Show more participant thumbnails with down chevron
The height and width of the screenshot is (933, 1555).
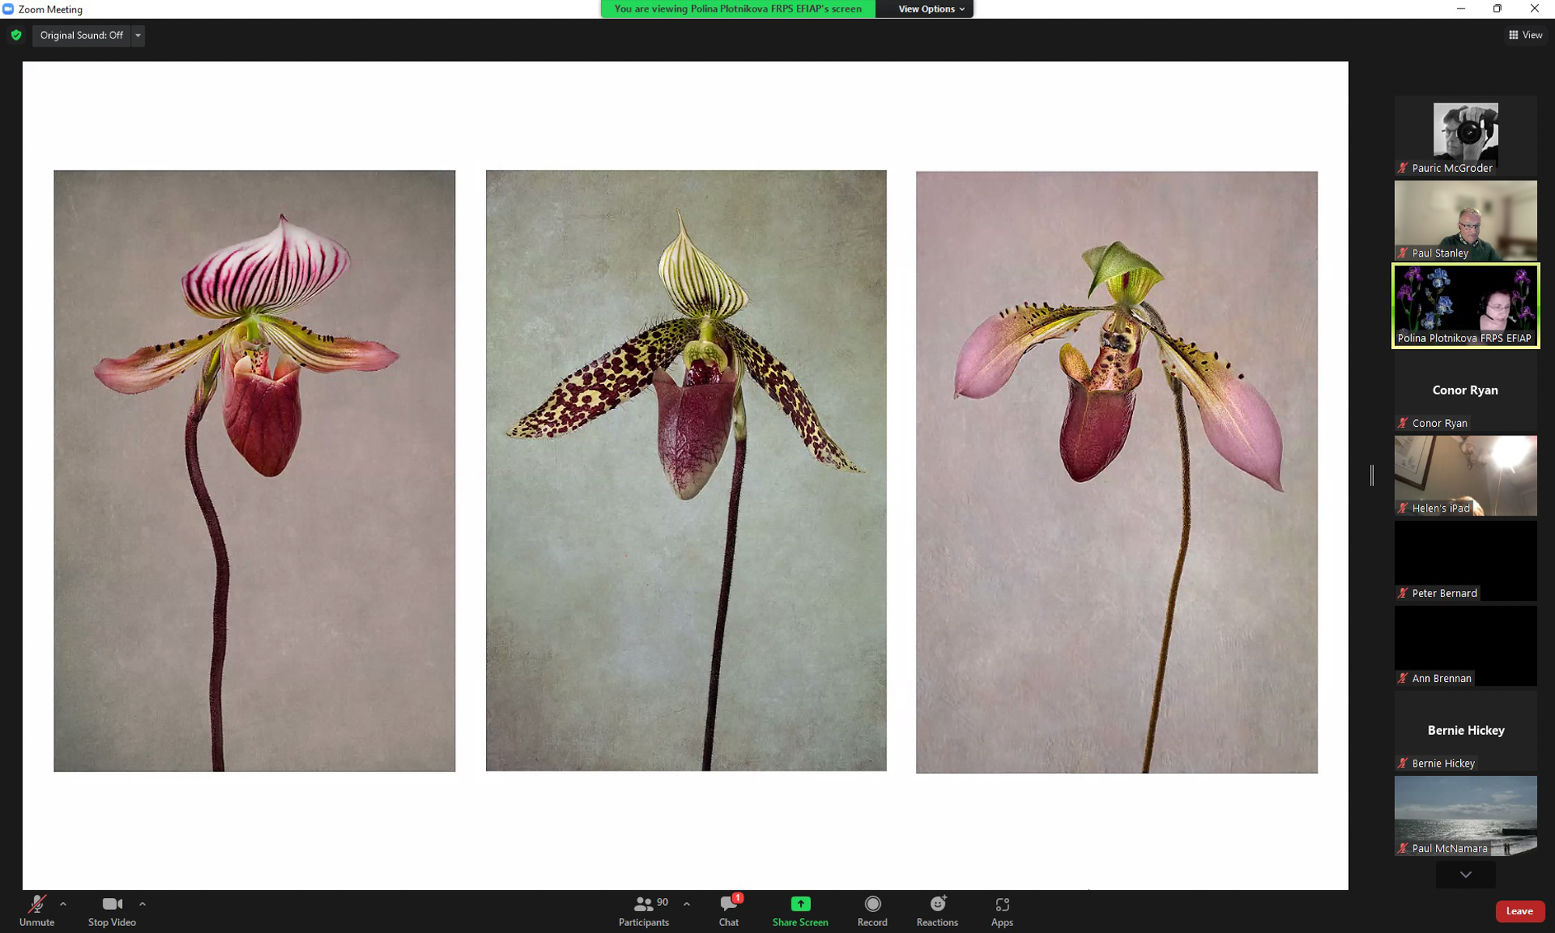[x=1466, y=875]
